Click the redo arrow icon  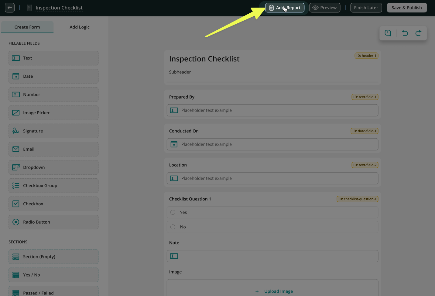point(418,33)
